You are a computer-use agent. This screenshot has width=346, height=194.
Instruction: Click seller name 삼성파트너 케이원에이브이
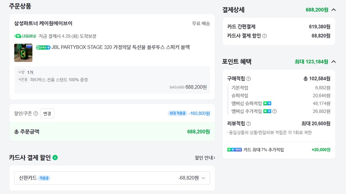(43, 23)
